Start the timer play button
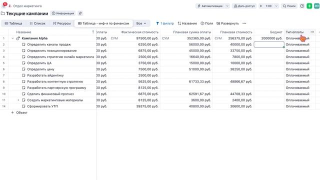 click(x=261, y=6)
